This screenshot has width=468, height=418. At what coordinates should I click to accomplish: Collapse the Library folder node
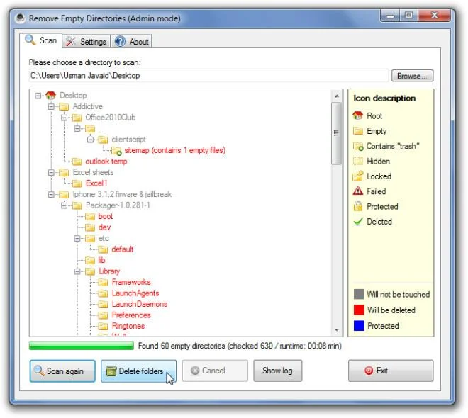click(x=77, y=271)
